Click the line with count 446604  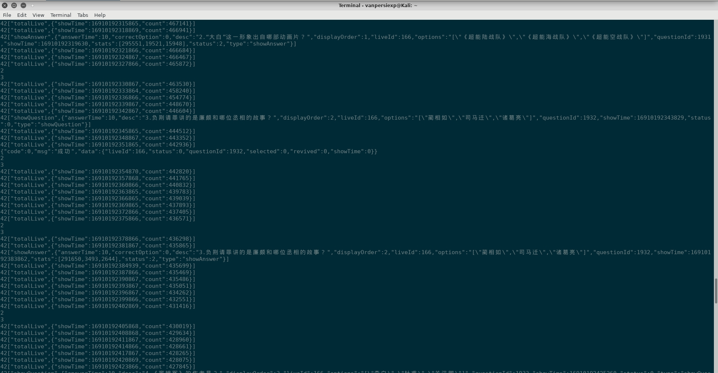coord(98,111)
